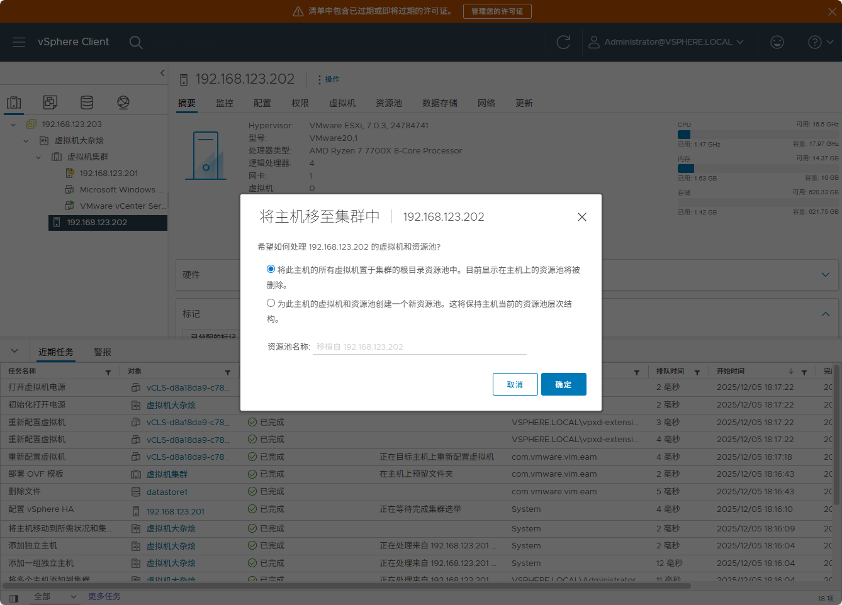Collapse the recent tasks bottom panel
This screenshot has width=842, height=605.
(x=14, y=351)
